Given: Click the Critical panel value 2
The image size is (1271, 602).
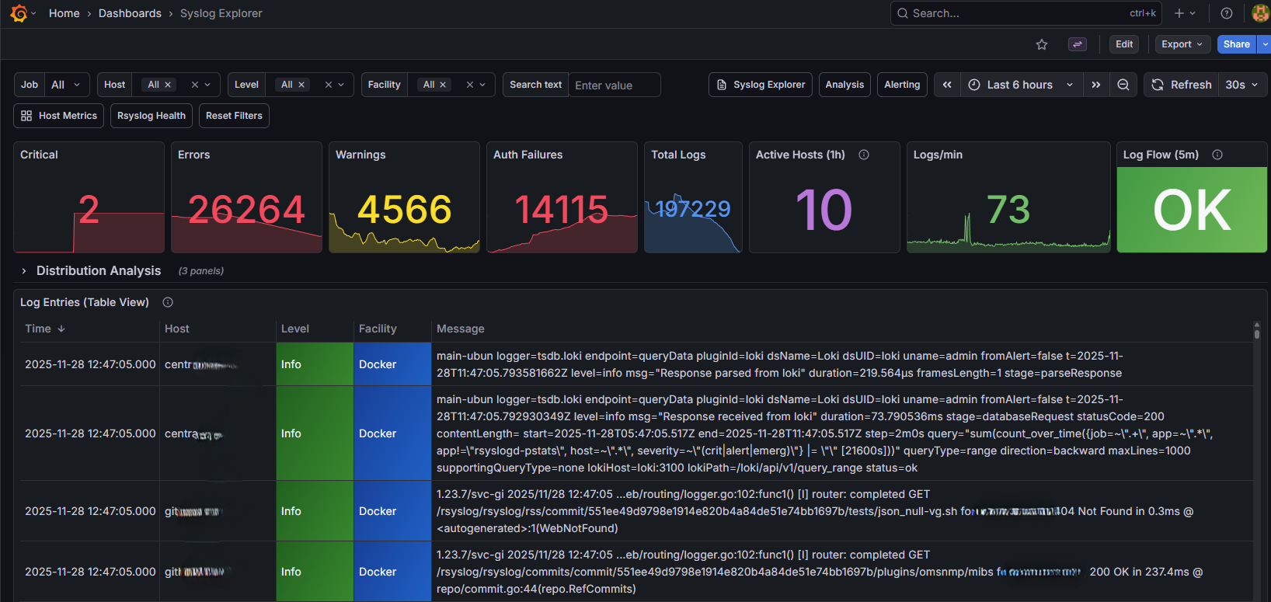Looking at the screenshot, I should (x=89, y=210).
